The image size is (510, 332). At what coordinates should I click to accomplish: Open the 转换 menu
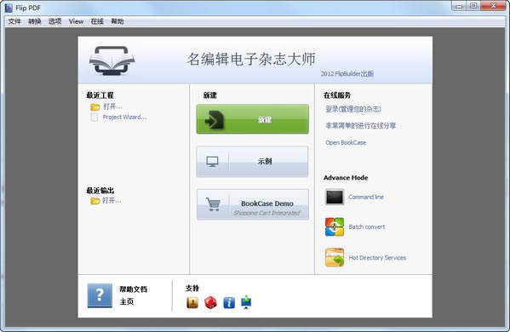(x=34, y=21)
